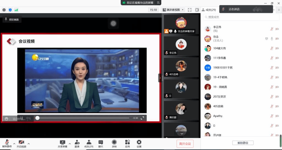Open 共享屏幕 share screen button
The image size is (282, 150).
click(63, 144)
